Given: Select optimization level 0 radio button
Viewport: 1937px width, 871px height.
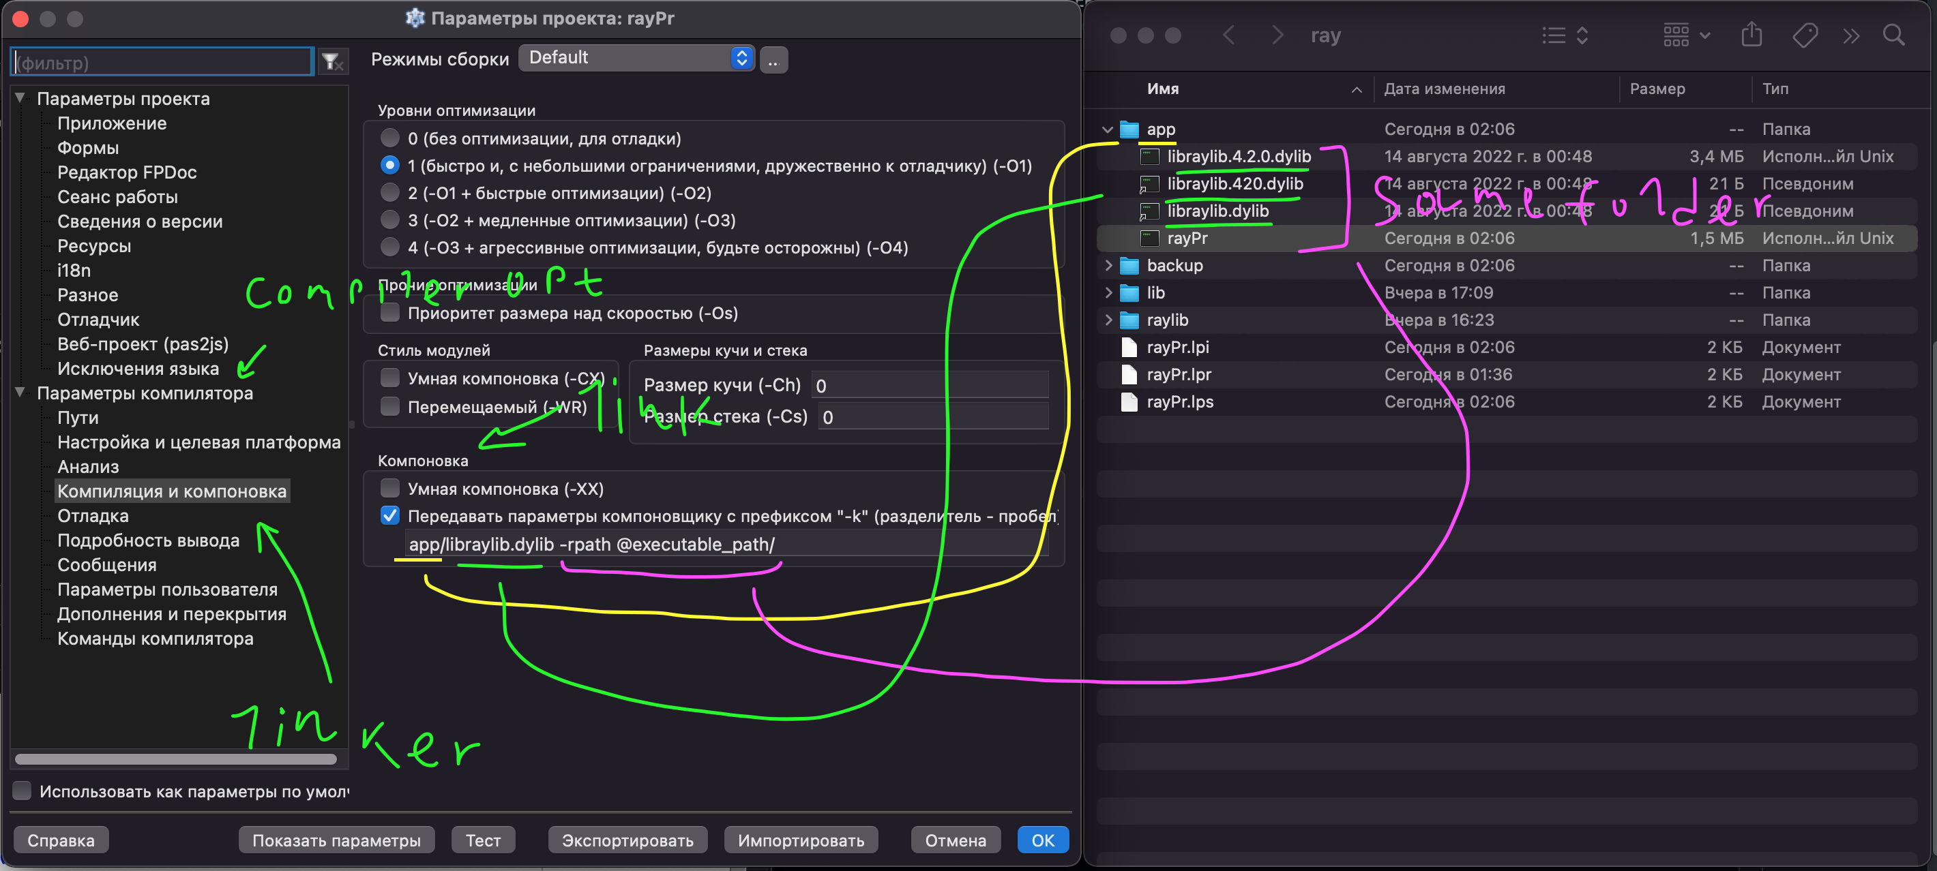Looking at the screenshot, I should pyautogui.click(x=389, y=138).
